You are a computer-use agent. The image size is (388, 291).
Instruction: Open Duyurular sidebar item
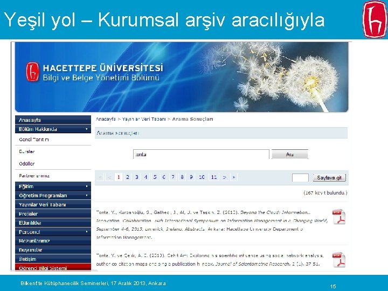click(x=53, y=250)
